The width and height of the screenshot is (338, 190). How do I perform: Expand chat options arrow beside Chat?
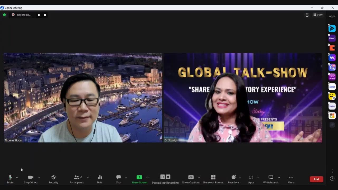(x=126, y=177)
